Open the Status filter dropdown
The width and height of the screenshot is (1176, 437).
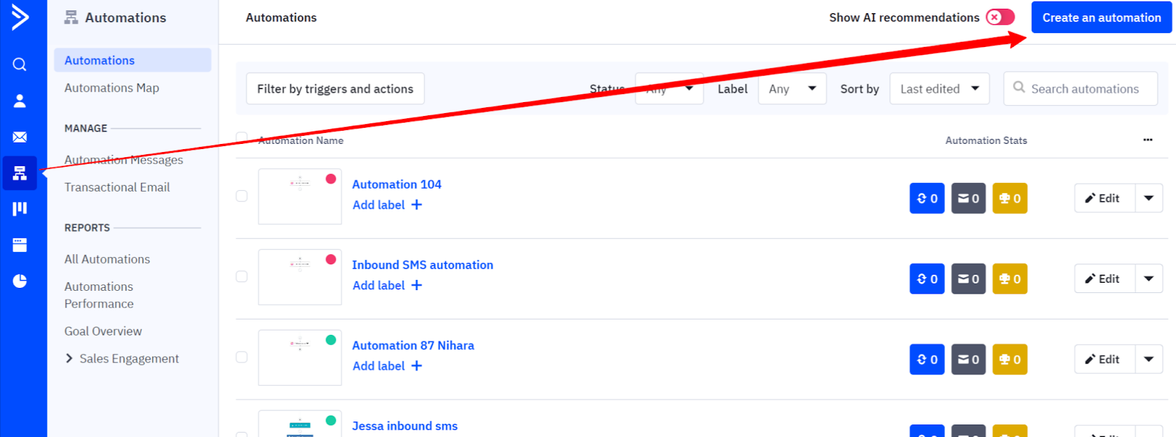pos(670,89)
